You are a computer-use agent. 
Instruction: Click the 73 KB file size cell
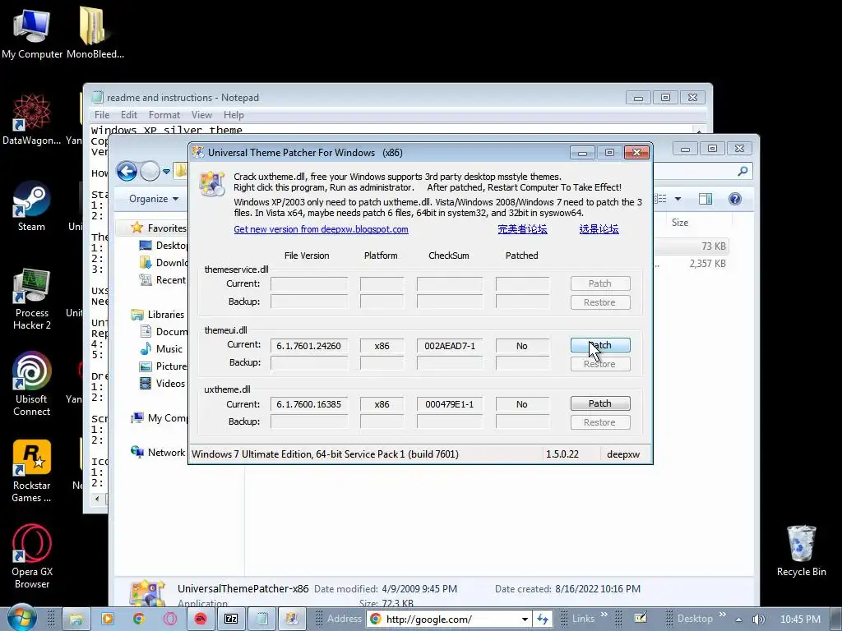pyautogui.click(x=714, y=246)
